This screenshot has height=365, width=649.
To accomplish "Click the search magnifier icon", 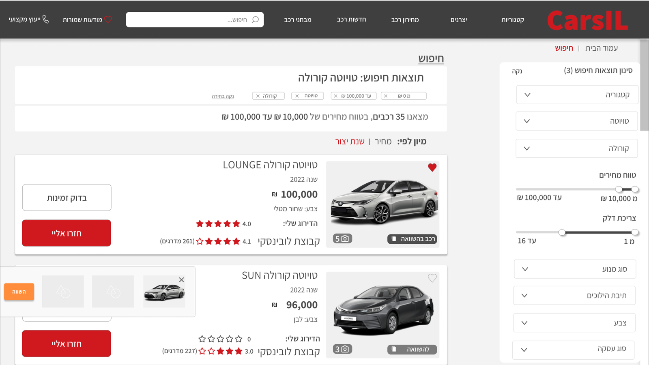I will coord(255,19).
